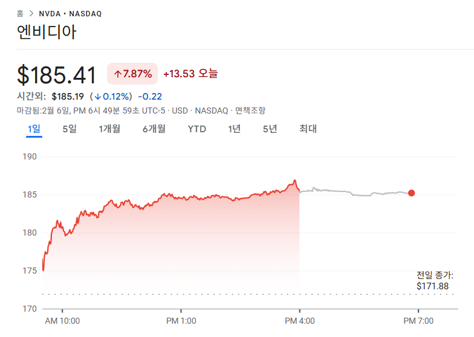Open the 면책조항 disclaimer link
474x337 pixels.
(x=250, y=111)
